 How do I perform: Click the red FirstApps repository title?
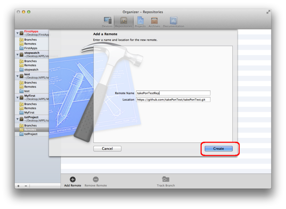pos(31,31)
